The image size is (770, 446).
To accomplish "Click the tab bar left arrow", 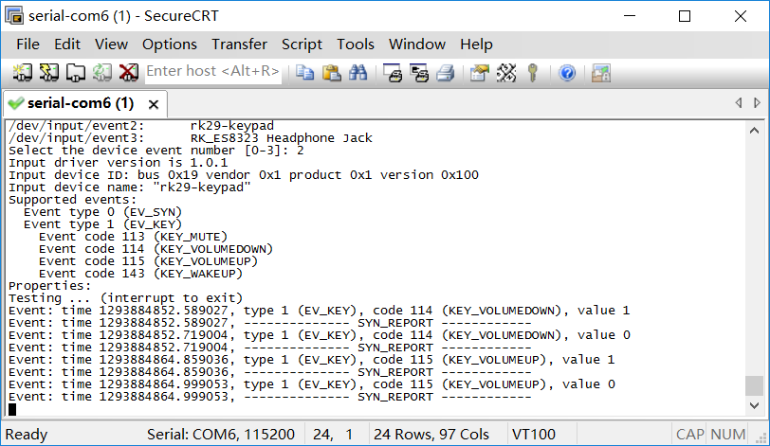I will (x=738, y=103).
